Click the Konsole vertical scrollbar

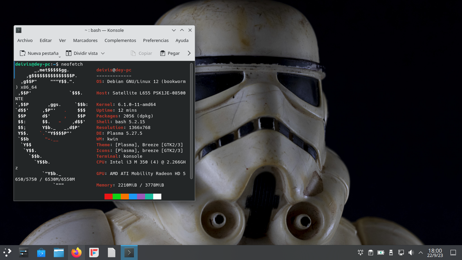191,121
